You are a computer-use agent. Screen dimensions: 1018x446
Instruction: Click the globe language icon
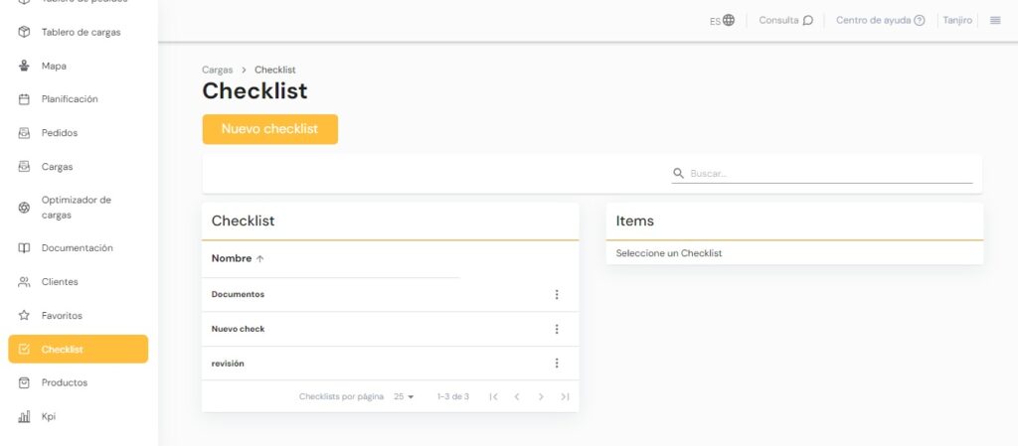(729, 20)
